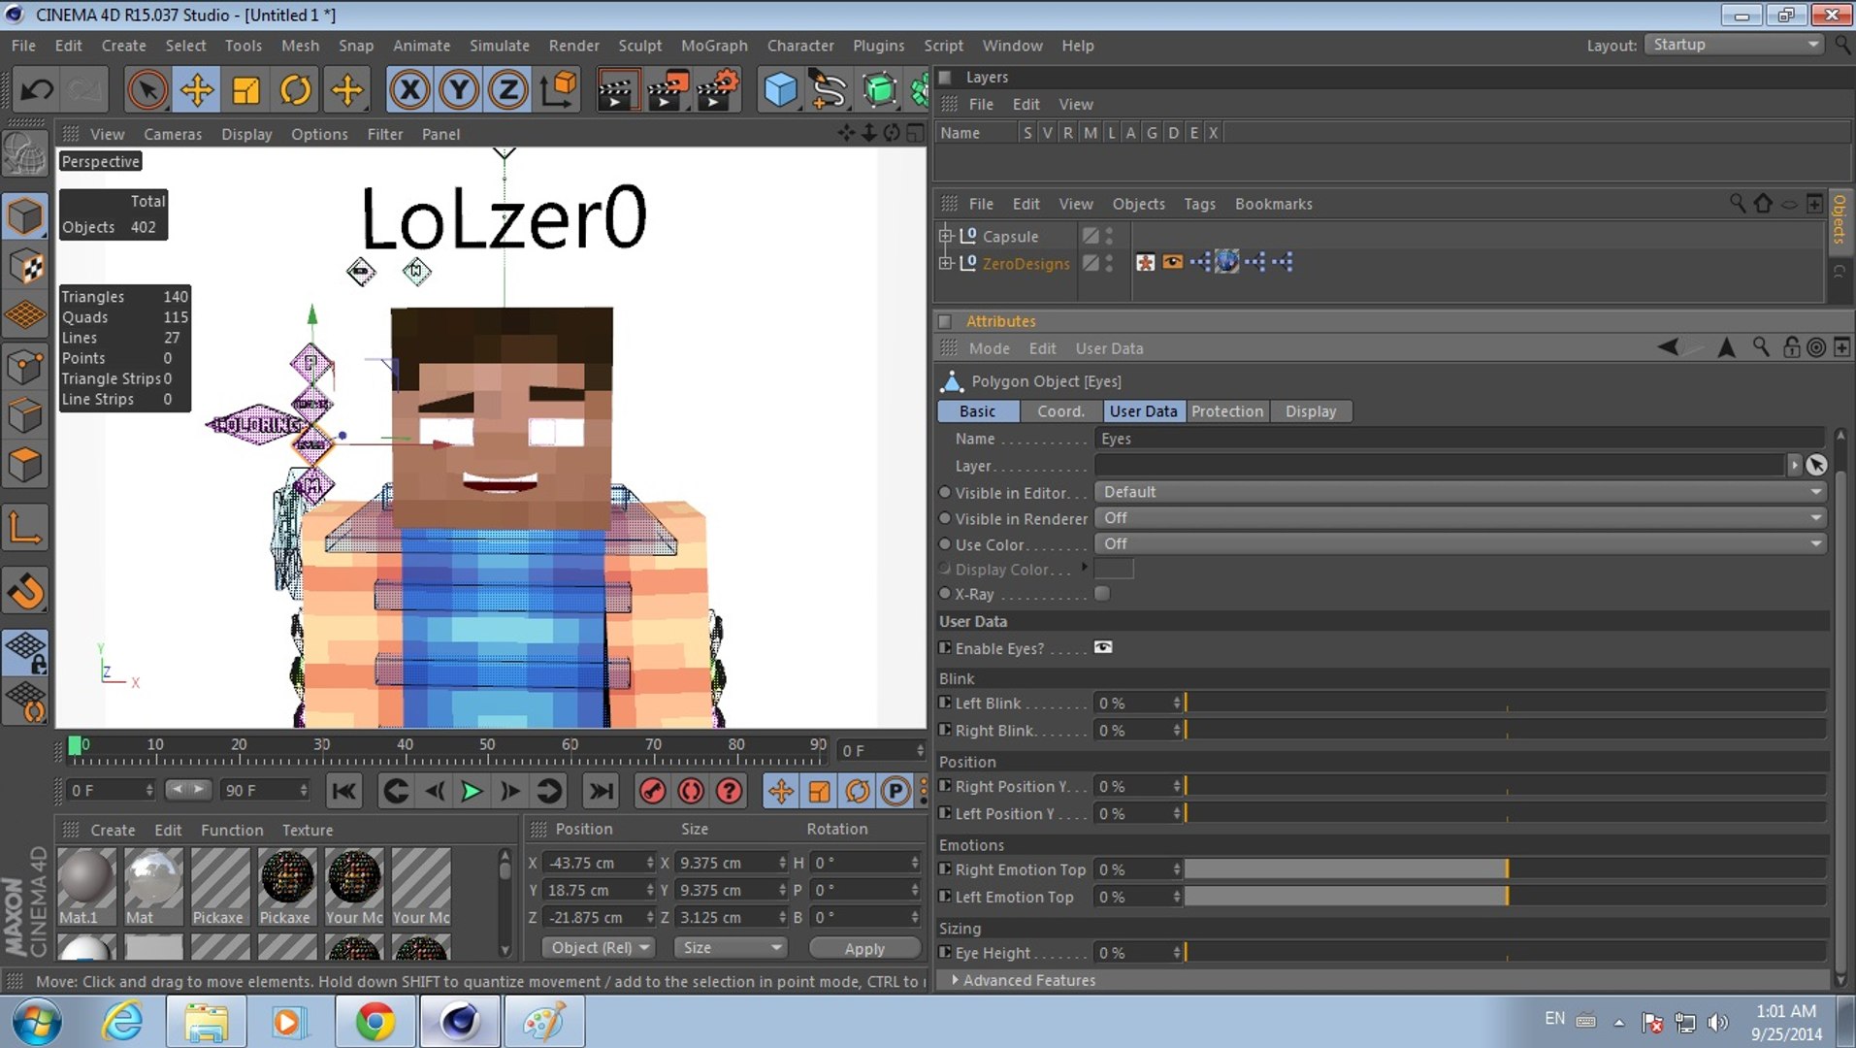Click the Left Emotion Top slider
The width and height of the screenshot is (1856, 1048).
tap(1506, 898)
